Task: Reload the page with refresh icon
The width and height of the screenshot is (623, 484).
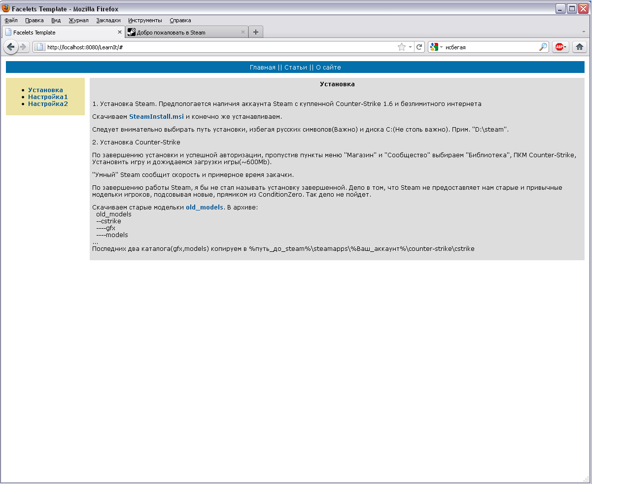Action: click(419, 47)
